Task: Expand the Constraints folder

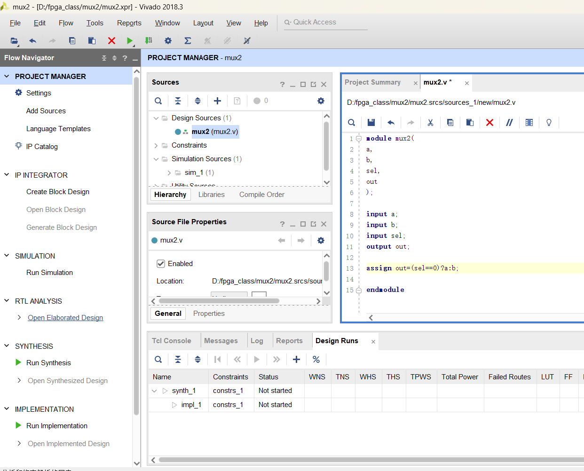Action: point(156,145)
